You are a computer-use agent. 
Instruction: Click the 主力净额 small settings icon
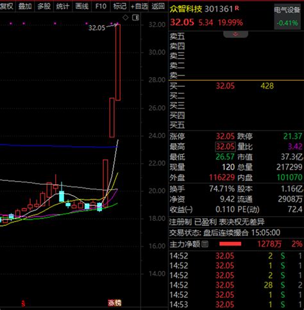coord(205,244)
